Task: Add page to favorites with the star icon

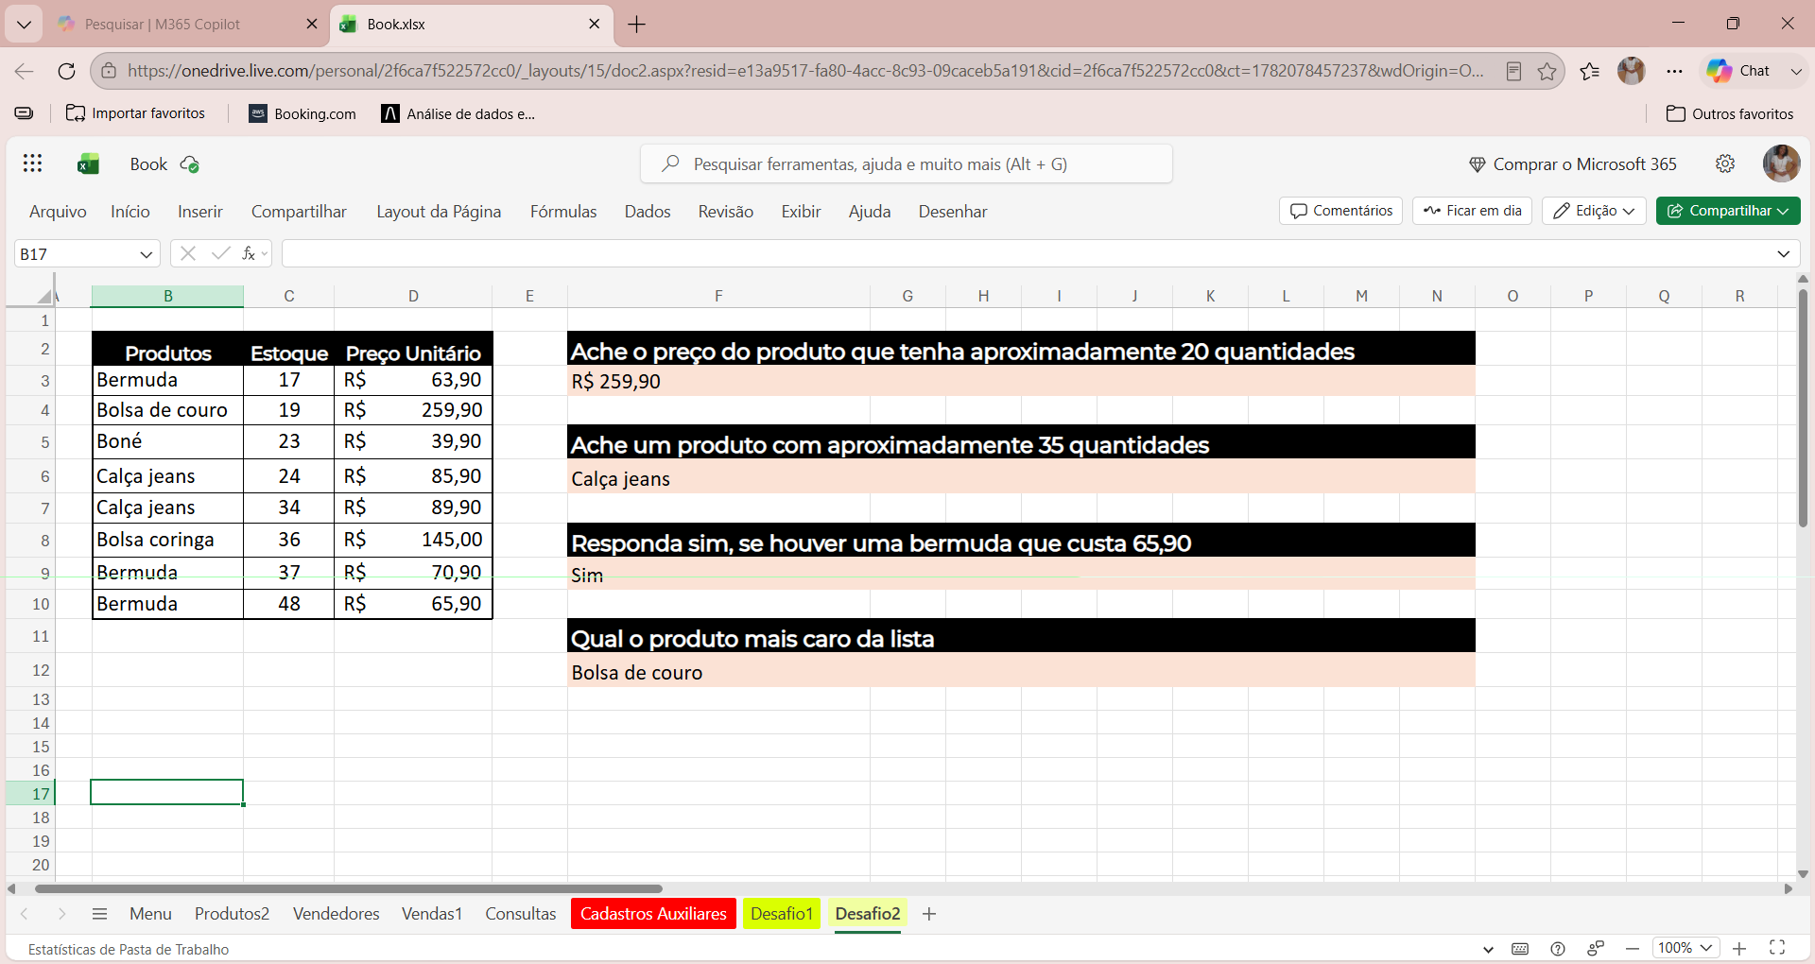Action: point(1547,71)
